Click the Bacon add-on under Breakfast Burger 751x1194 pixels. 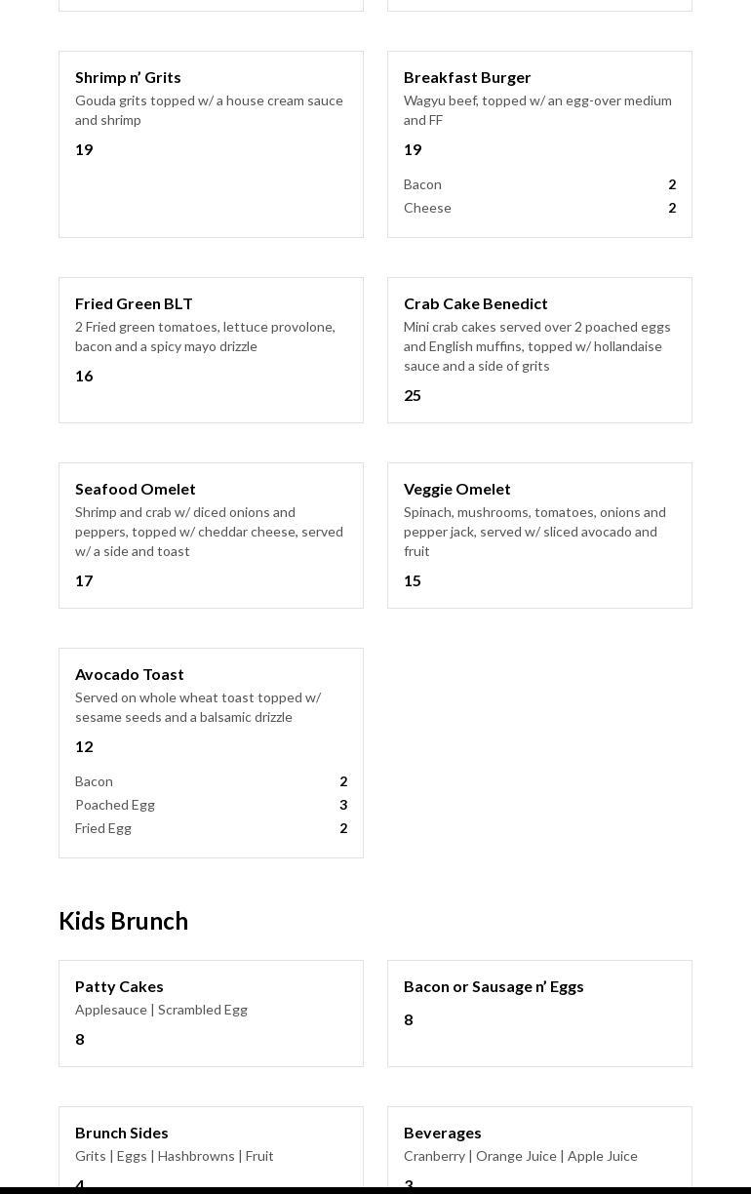pos(422,184)
